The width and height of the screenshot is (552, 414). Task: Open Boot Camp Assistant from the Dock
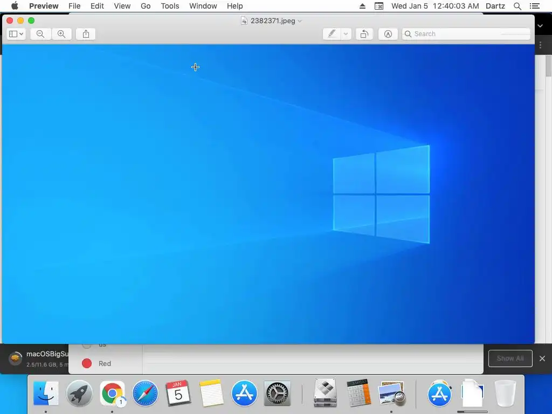coord(325,392)
